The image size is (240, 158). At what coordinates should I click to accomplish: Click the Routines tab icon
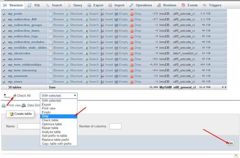(159, 5)
